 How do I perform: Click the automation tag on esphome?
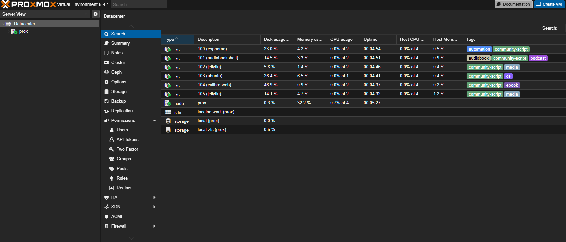pyautogui.click(x=479, y=49)
